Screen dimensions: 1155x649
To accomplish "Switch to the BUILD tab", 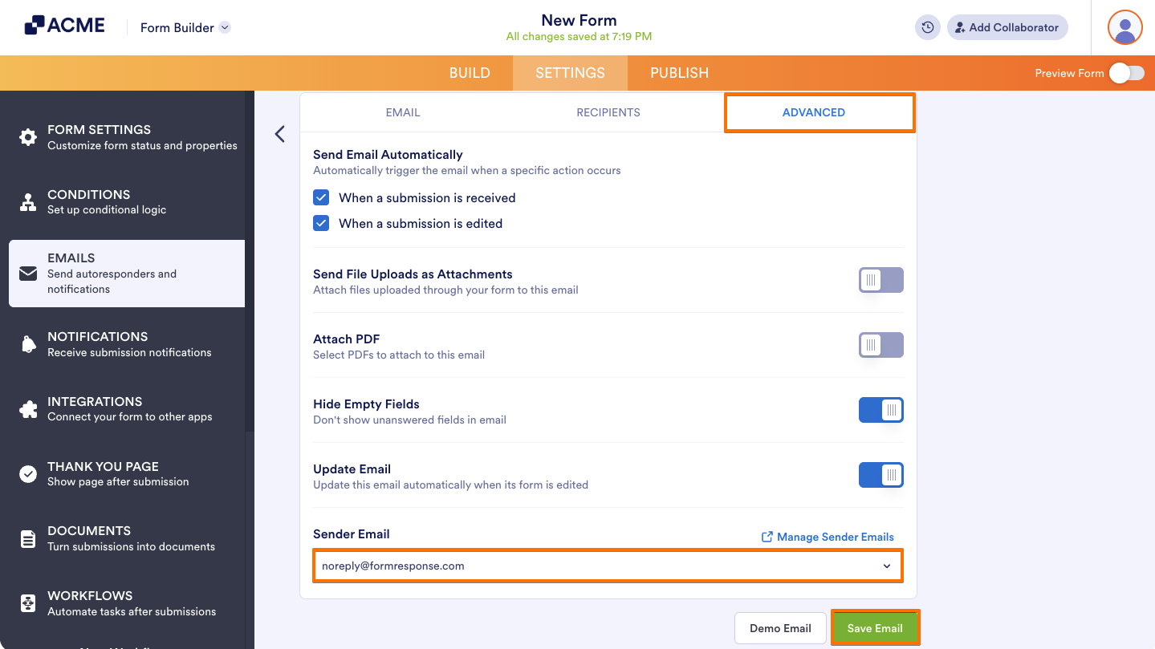I will tap(470, 73).
